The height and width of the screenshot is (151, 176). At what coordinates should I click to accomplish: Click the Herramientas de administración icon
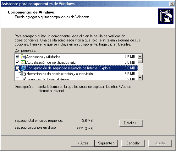click(23, 74)
